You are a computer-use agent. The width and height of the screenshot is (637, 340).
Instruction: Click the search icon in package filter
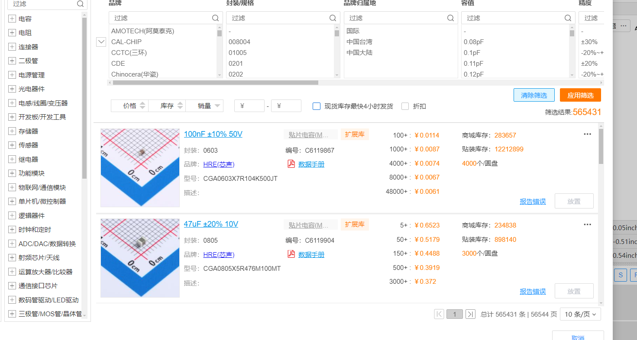[333, 18]
